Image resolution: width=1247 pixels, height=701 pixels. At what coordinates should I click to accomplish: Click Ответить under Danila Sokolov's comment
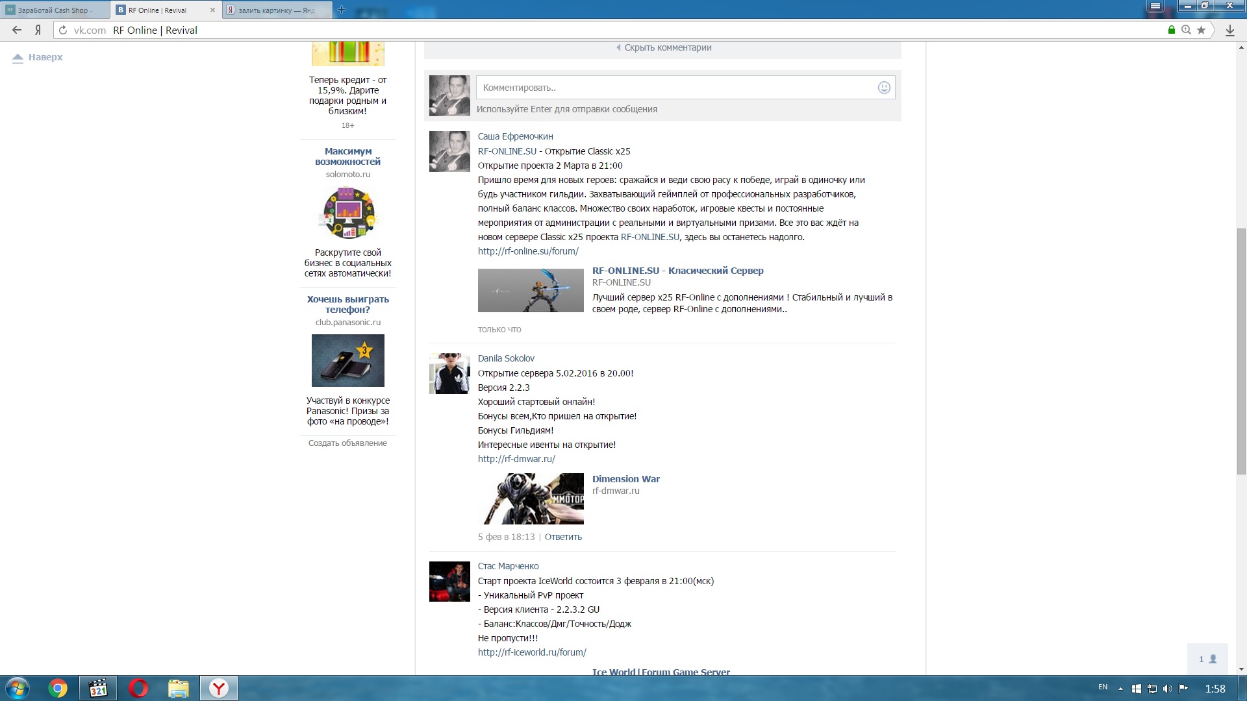point(562,537)
